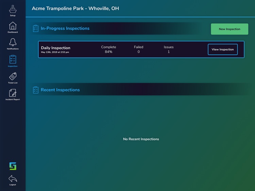Click the May 13th, 2019 at 2:53 pm date
This screenshot has width=255, height=191.
pyautogui.click(x=55, y=52)
